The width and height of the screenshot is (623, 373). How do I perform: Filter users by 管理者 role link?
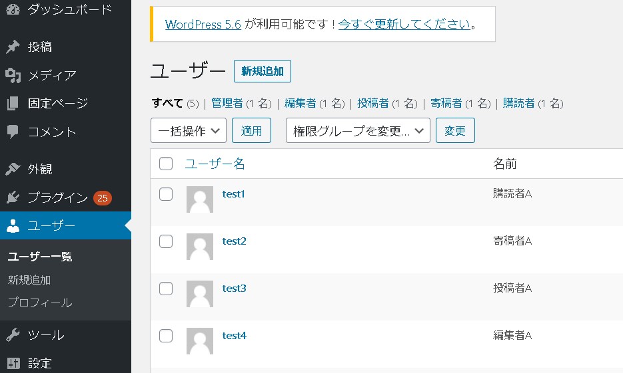[227, 103]
